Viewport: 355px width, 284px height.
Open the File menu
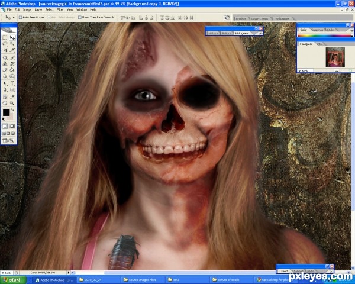[x=9, y=9]
